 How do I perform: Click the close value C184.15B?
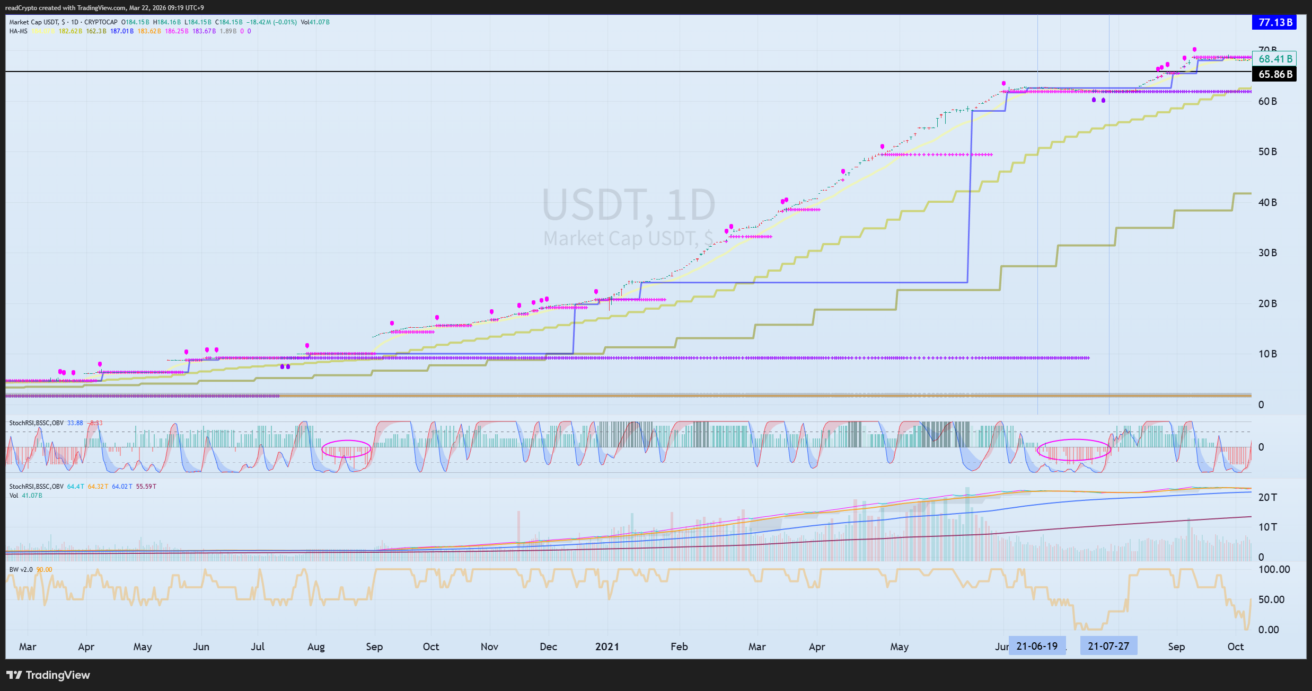click(x=229, y=22)
